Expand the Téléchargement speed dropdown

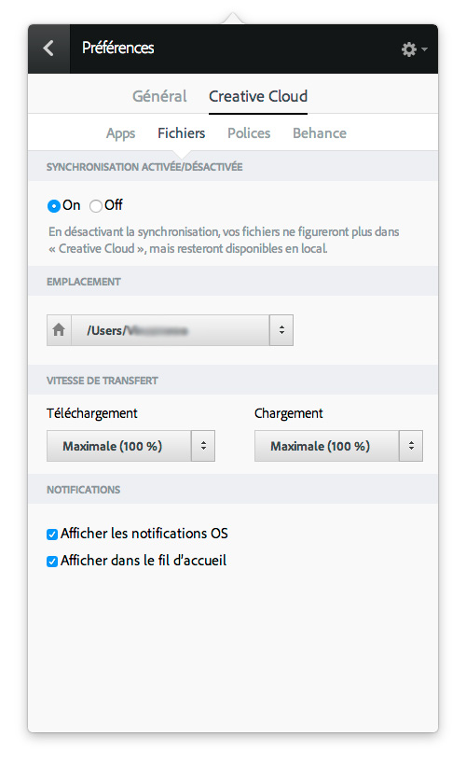(203, 446)
